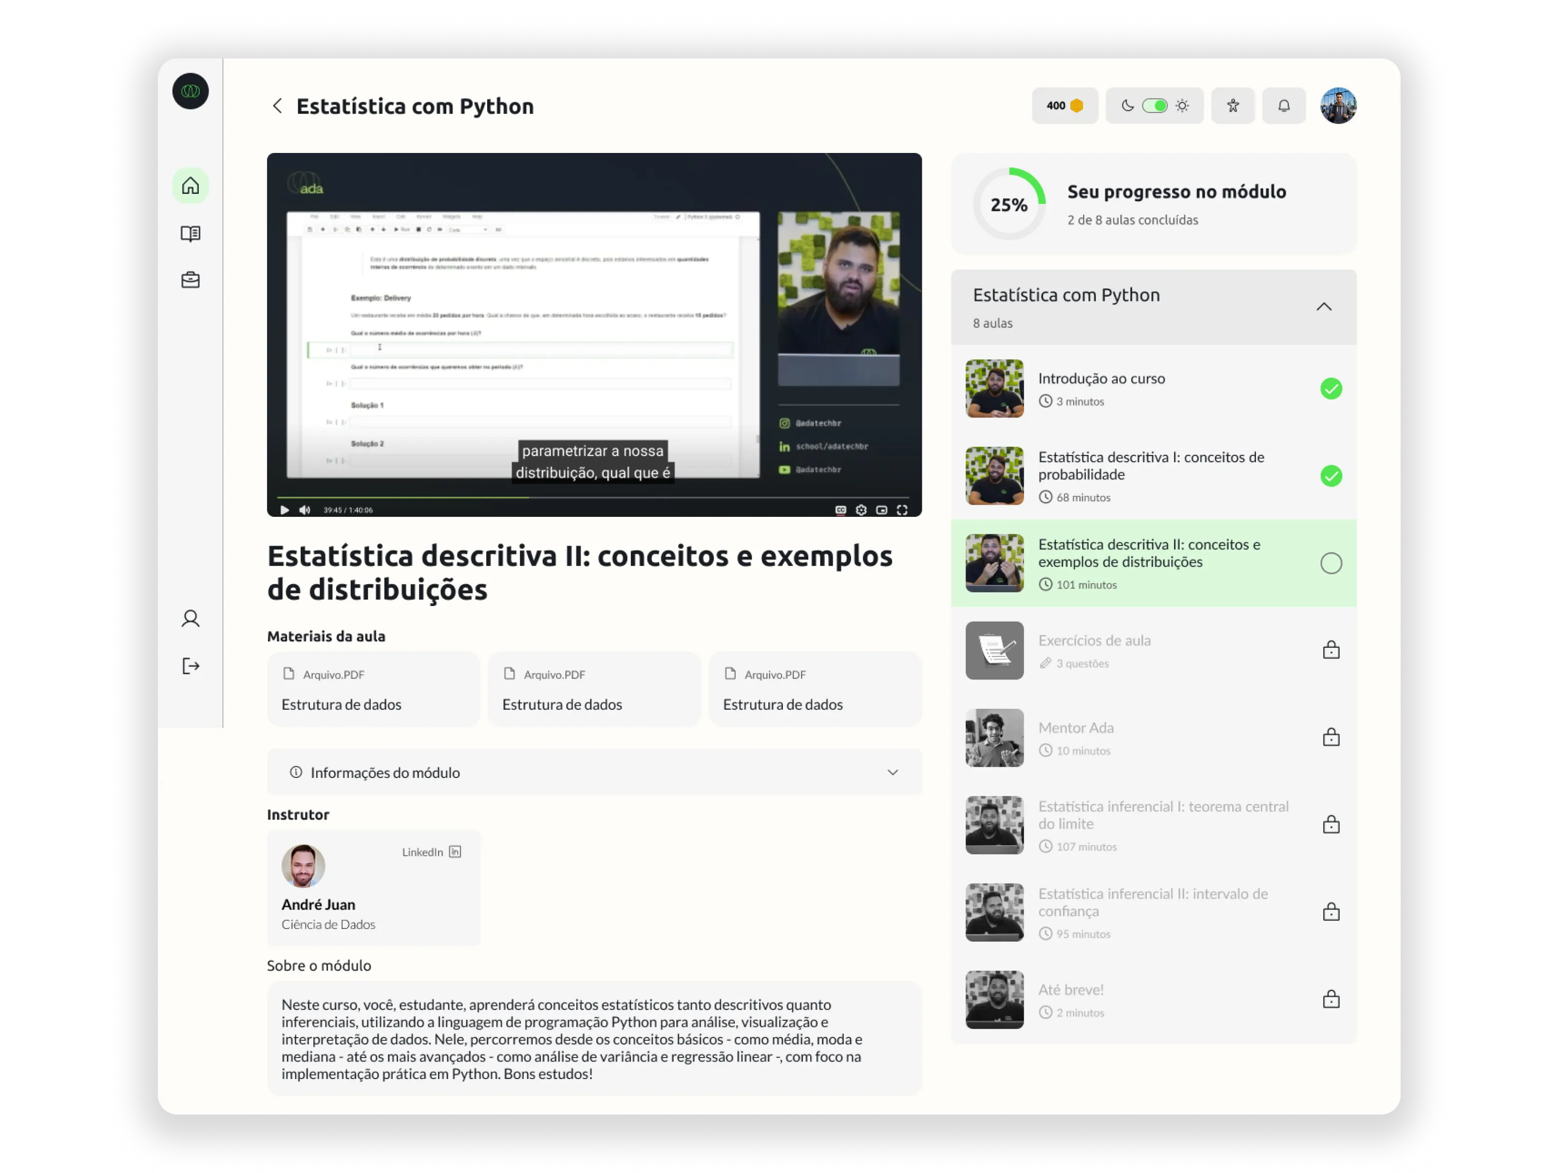Enter video fullscreen mode
The image size is (1559, 1173).
pyautogui.click(x=901, y=510)
